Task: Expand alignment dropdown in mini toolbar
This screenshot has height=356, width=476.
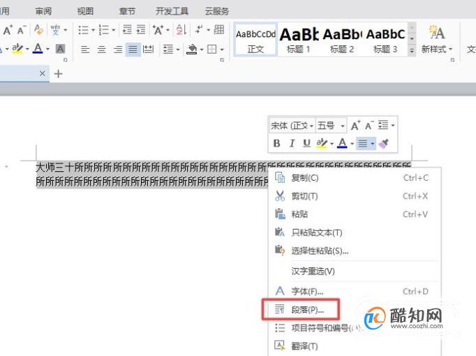Action: click(x=373, y=143)
